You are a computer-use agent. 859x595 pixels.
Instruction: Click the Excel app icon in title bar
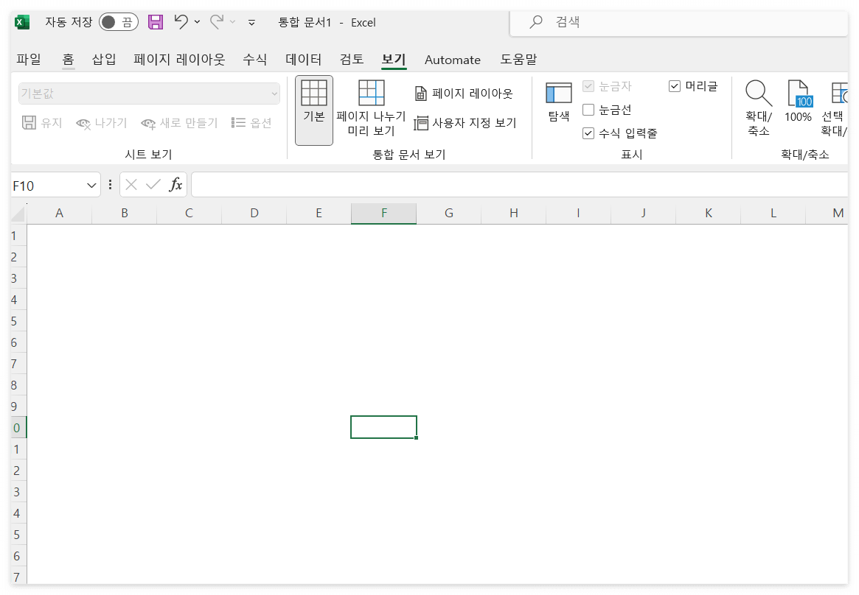pyautogui.click(x=22, y=22)
